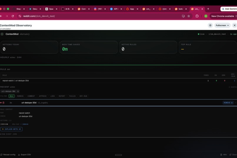Switch to the Step tab
The image size is (237, 158).
coord(19,9)
